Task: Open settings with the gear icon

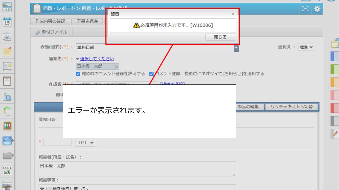Action: click(317, 9)
